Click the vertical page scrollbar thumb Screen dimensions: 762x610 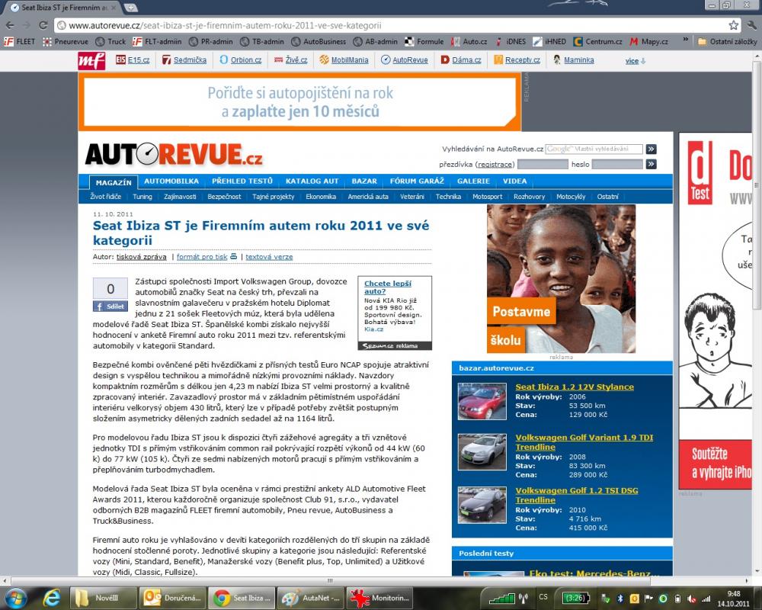tap(757, 185)
